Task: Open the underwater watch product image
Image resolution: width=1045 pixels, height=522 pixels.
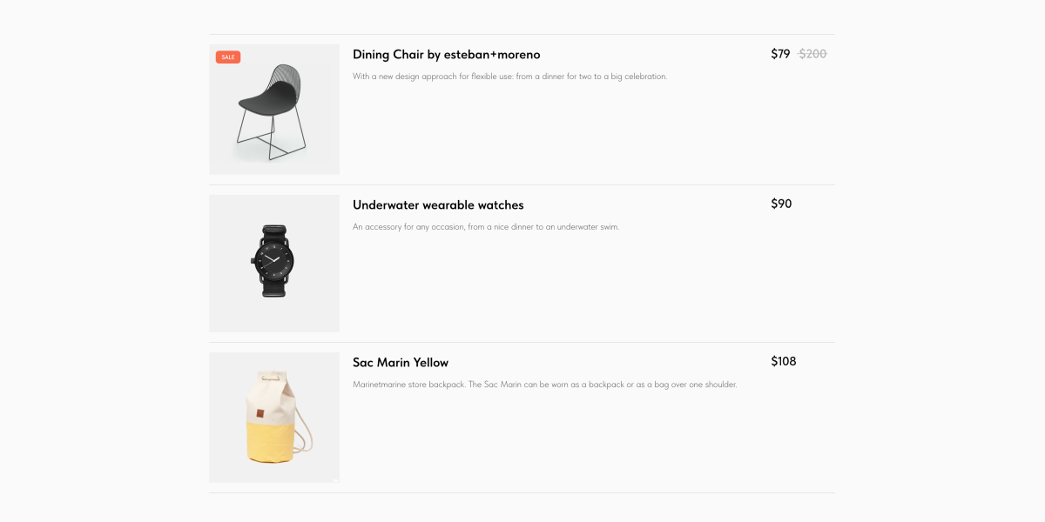Action: click(274, 264)
